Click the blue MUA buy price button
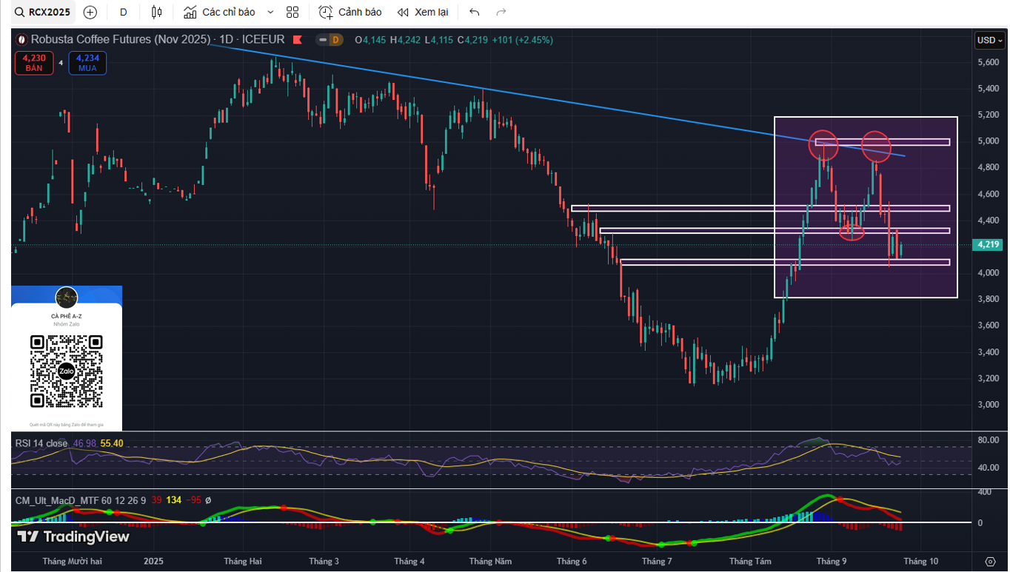Image resolution: width=1010 pixels, height=572 pixels. pos(87,62)
